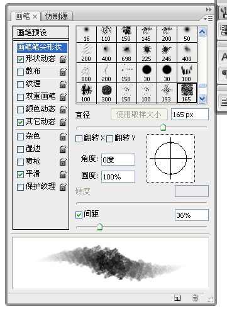Uncheck the 平滑 checkbox
The image size is (227, 311).
tap(20, 174)
